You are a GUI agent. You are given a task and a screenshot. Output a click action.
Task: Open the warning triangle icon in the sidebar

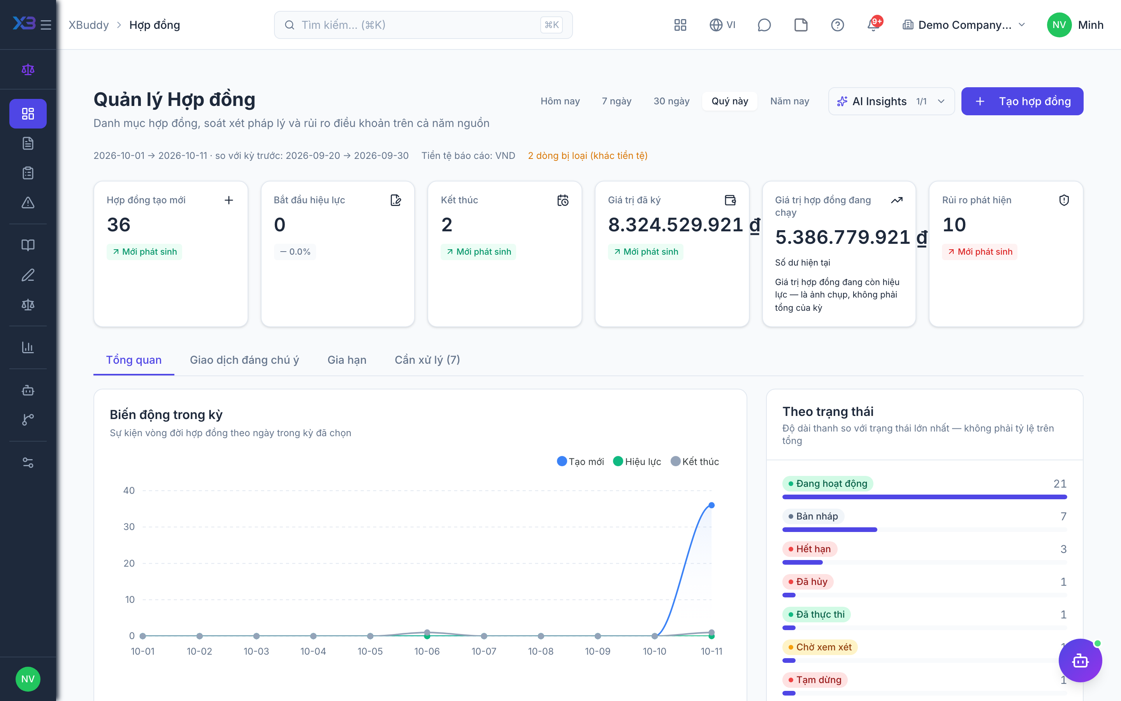28,203
